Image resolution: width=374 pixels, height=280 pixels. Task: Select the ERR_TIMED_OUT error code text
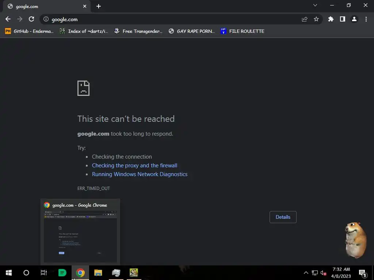coord(93,188)
